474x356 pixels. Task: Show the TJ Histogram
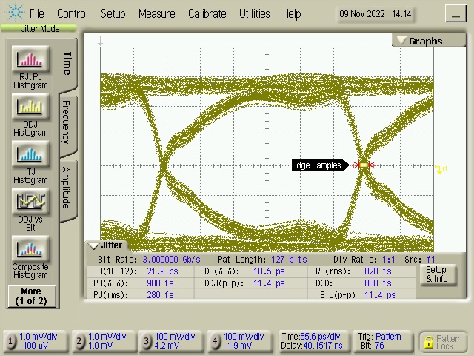(30, 155)
